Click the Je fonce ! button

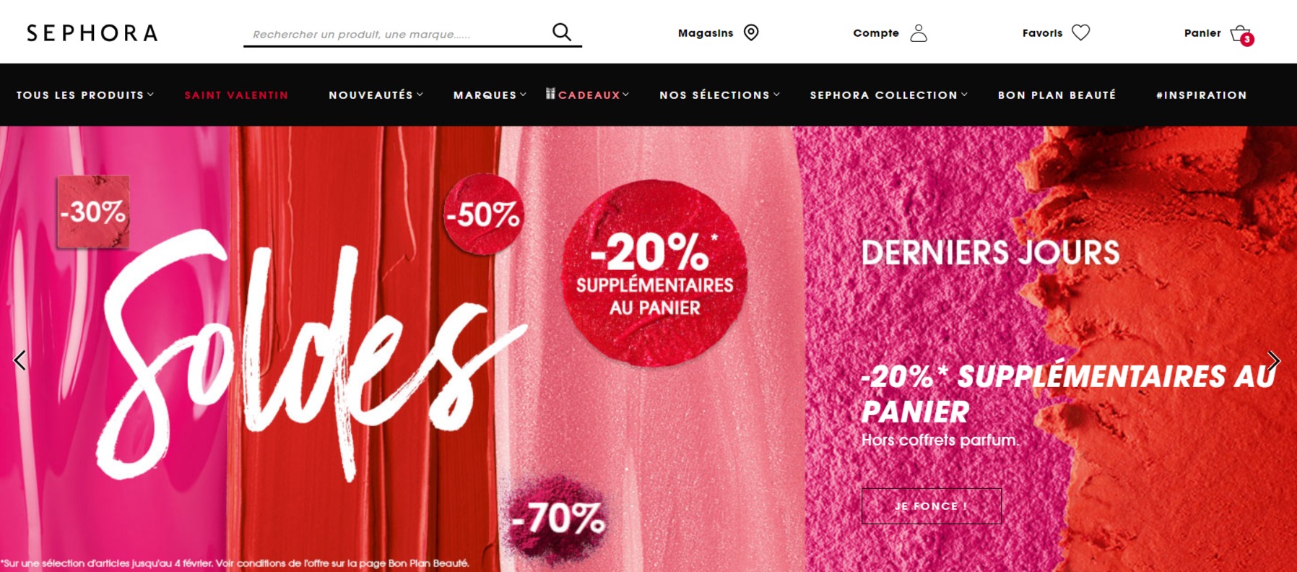(932, 506)
